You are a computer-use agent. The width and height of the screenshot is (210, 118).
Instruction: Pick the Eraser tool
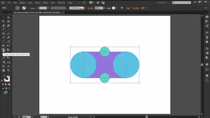(x=8, y=38)
